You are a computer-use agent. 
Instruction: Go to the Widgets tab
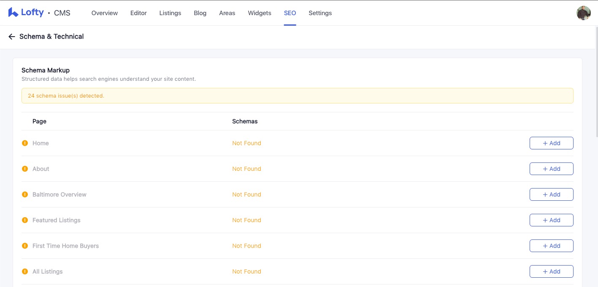(260, 13)
